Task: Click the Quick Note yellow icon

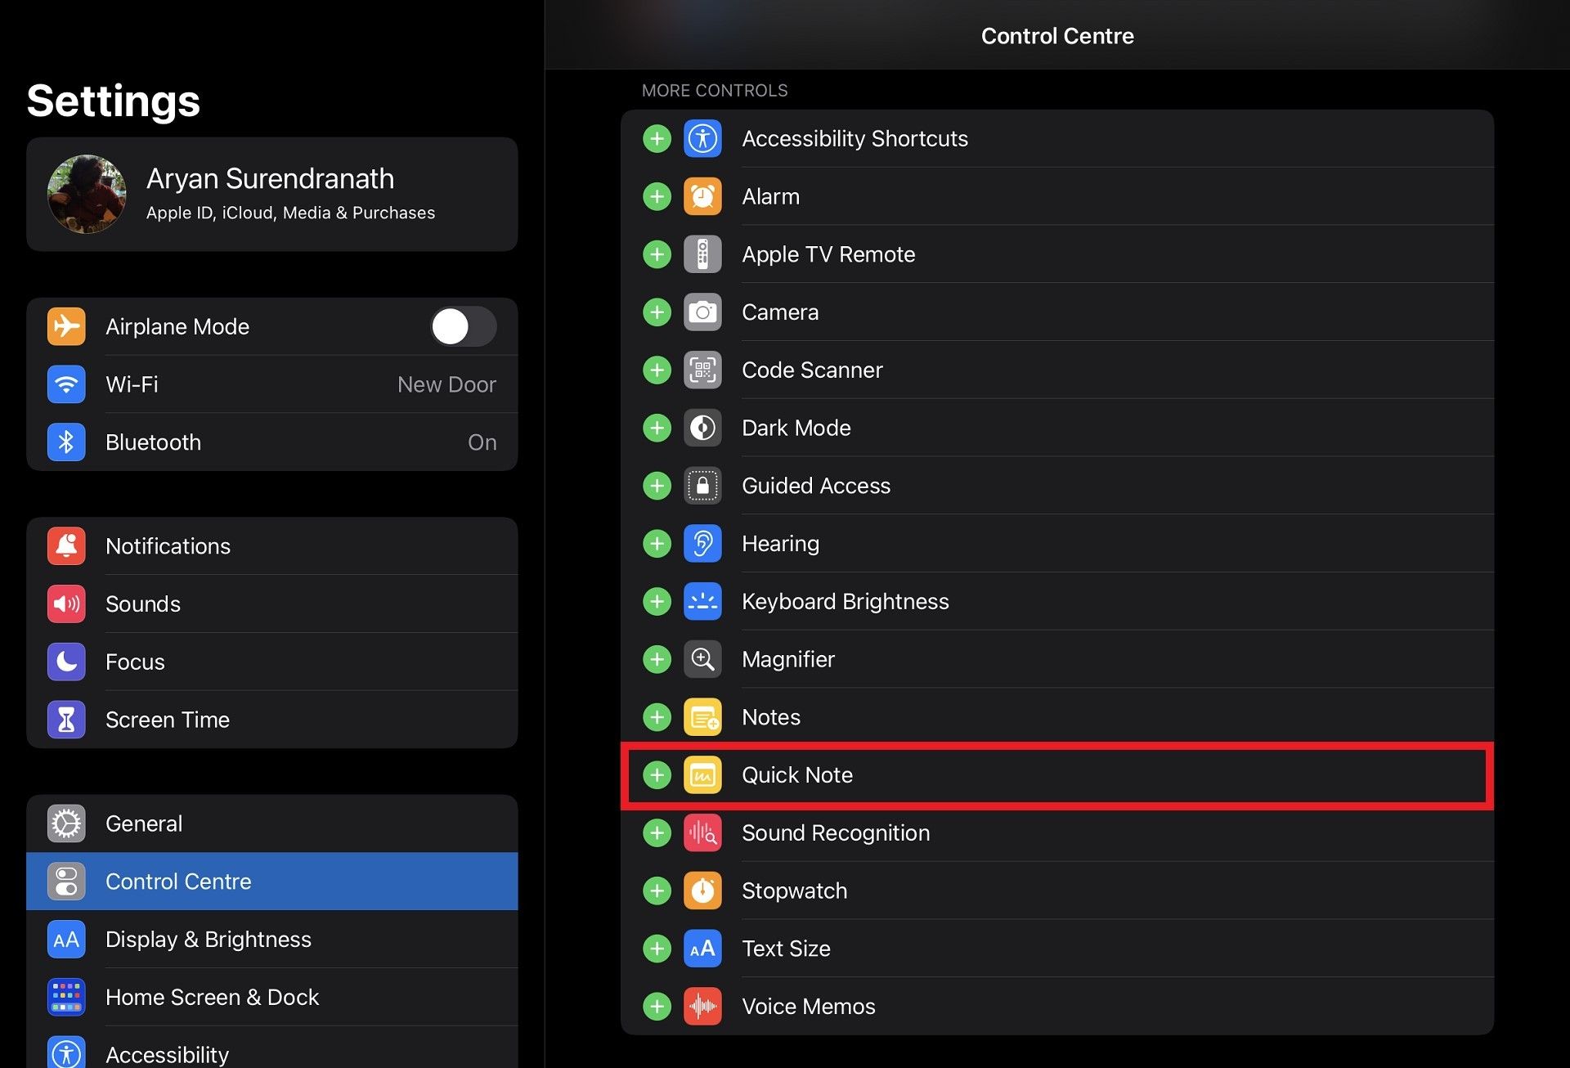Action: [x=702, y=775]
